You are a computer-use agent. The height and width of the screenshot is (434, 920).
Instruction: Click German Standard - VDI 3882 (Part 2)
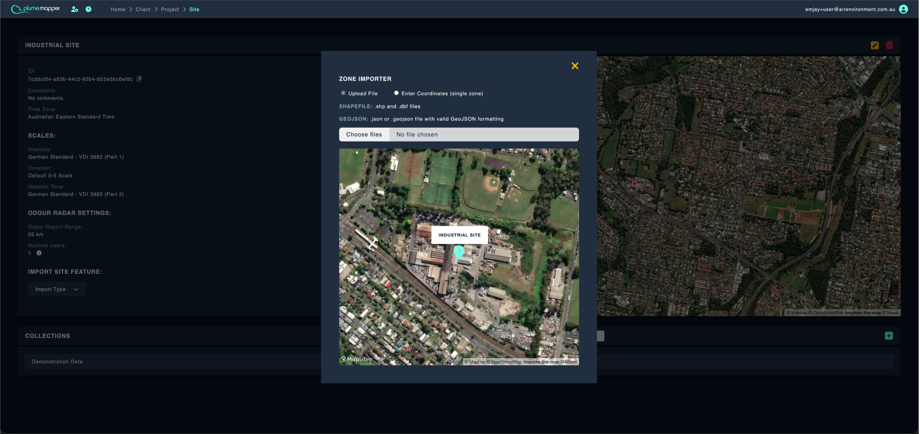click(x=76, y=194)
